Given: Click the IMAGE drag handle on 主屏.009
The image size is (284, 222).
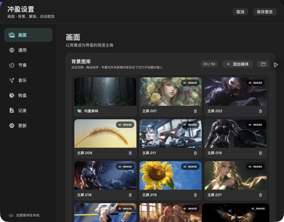Looking at the screenshot, I should tap(125, 125).
